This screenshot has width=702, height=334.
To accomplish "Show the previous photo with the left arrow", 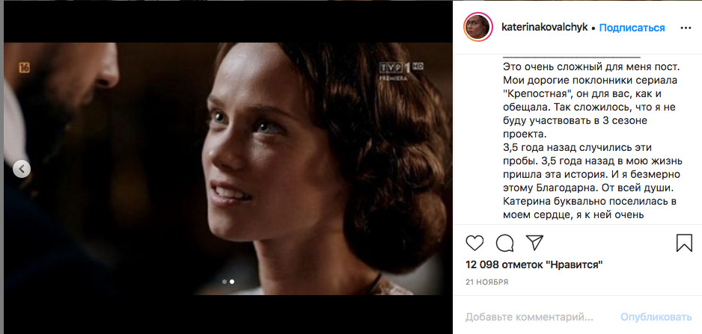I will pyautogui.click(x=22, y=169).
